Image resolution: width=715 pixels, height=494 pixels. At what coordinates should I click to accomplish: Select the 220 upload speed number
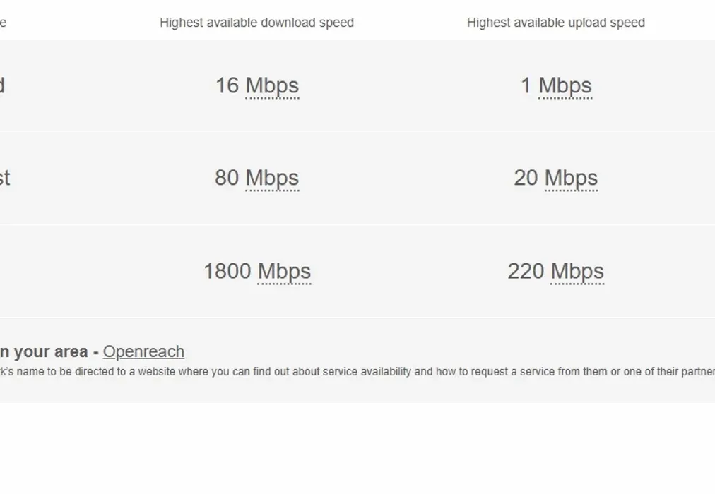tap(526, 272)
